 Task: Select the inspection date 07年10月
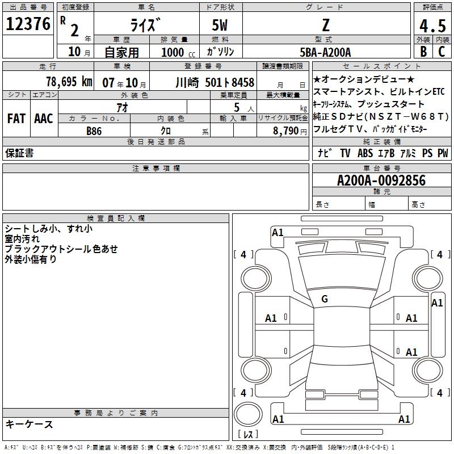click(124, 83)
